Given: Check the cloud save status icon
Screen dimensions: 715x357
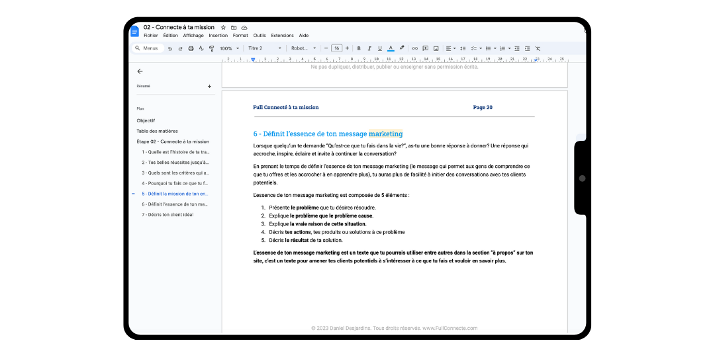Looking at the screenshot, I should 244,27.
